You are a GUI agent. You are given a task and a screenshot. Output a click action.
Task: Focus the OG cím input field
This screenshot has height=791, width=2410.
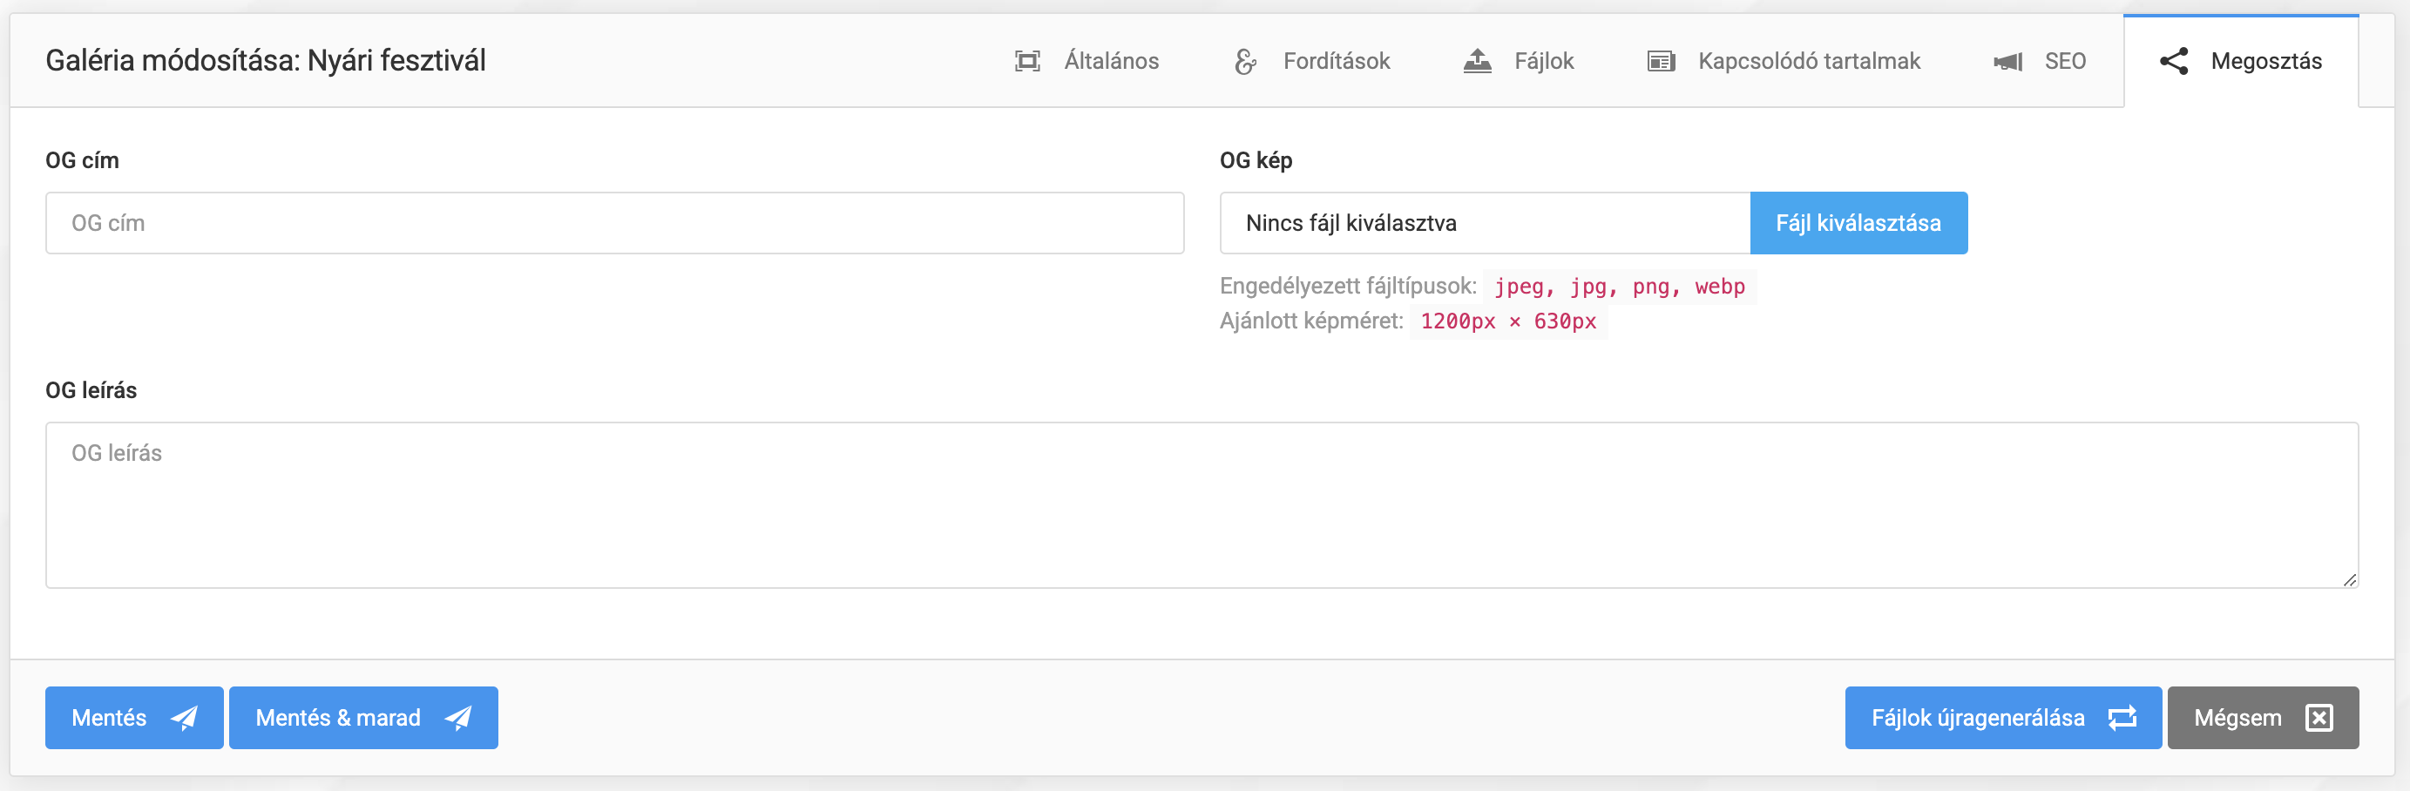click(x=613, y=224)
